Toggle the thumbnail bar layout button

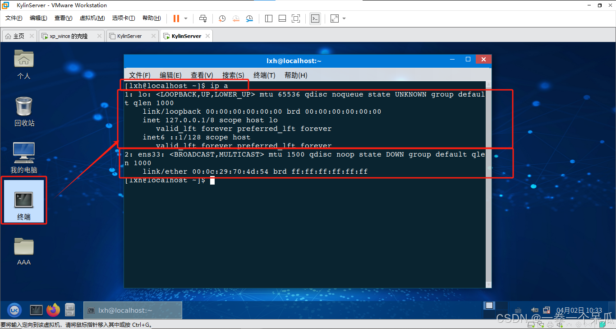pos(282,19)
